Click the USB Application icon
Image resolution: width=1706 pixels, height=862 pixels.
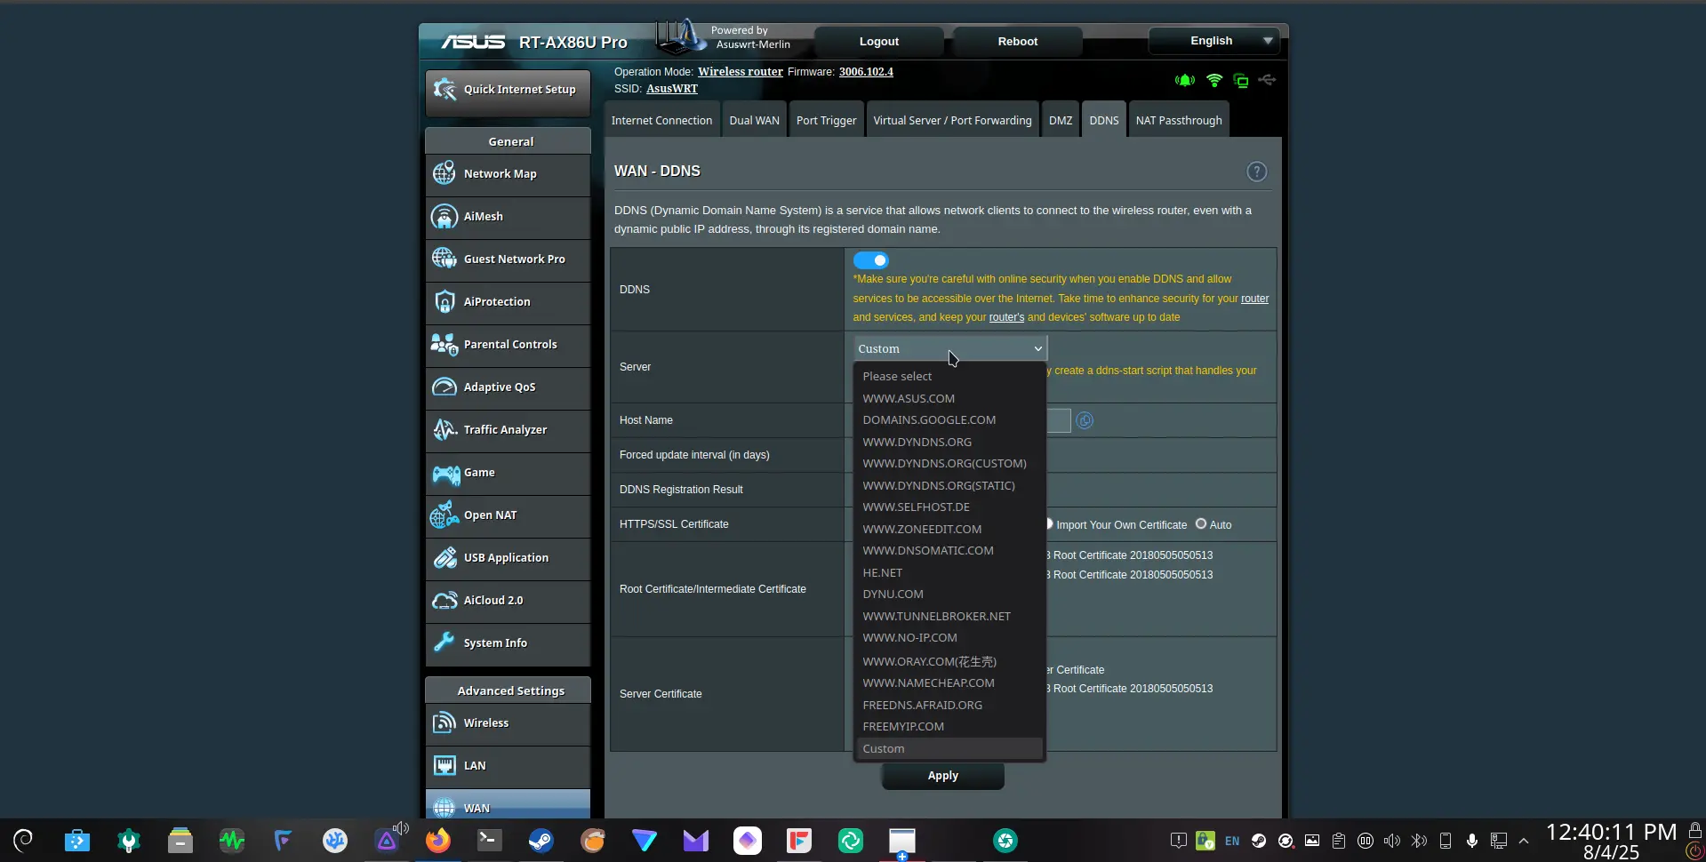click(x=445, y=558)
